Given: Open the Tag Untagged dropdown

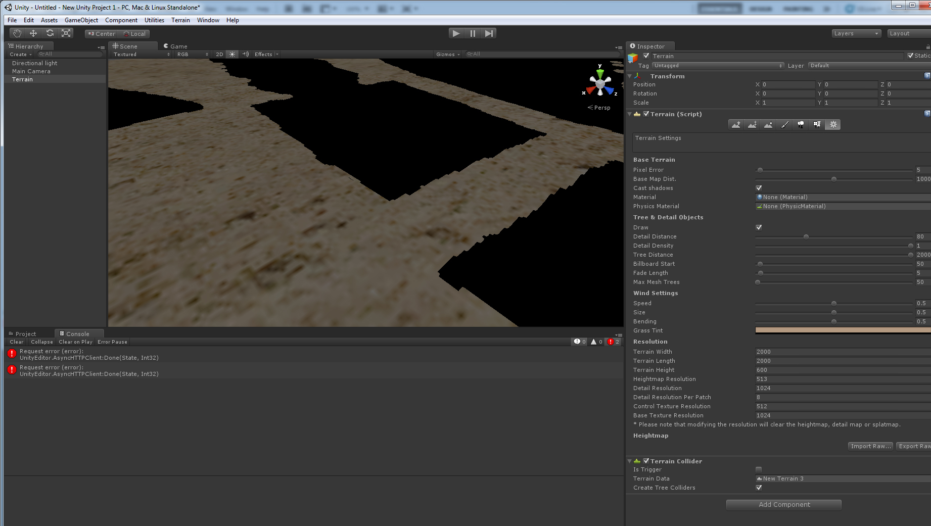Looking at the screenshot, I should pyautogui.click(x=718, y=66).
